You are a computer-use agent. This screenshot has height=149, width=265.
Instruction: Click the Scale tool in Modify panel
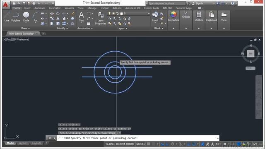[x=58, y=23]
